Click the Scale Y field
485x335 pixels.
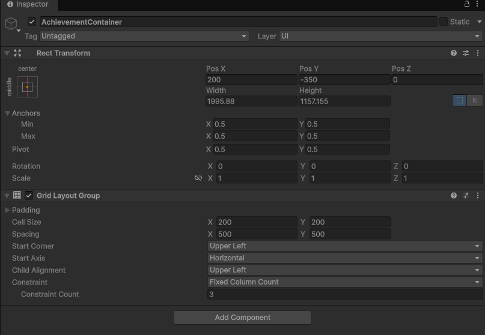pos(350,179)
